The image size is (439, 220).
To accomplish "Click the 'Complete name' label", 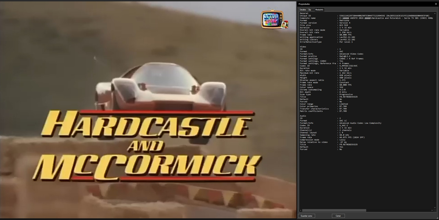I will click(x=308, y=18).
